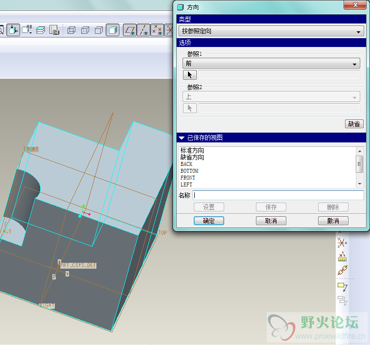Select the RIGHT datum plane label in model
The width and height of the screenshot is (370, 345).
(x=47, y=305)
